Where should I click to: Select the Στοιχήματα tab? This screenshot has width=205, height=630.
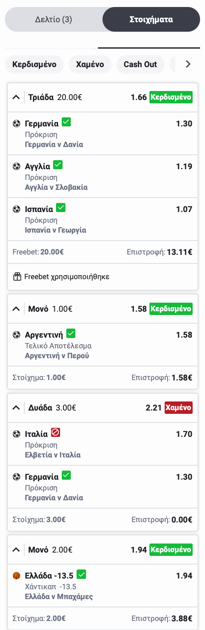click(x=151, y=19)
